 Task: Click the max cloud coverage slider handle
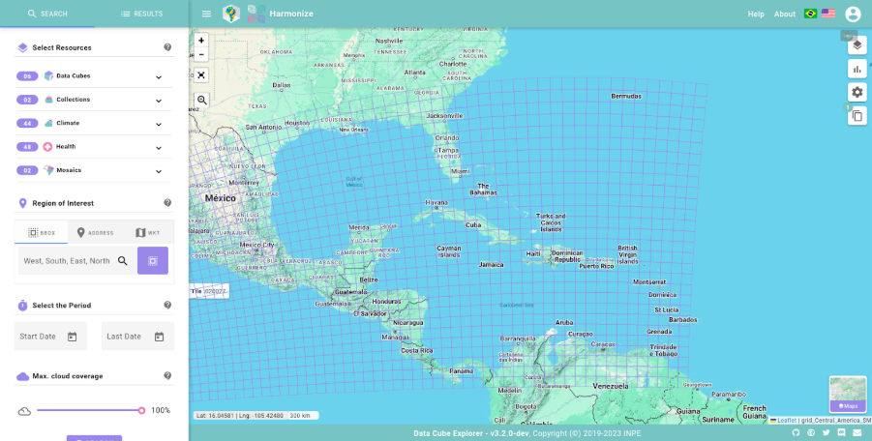pyautogui.click(x=141, y=411)
